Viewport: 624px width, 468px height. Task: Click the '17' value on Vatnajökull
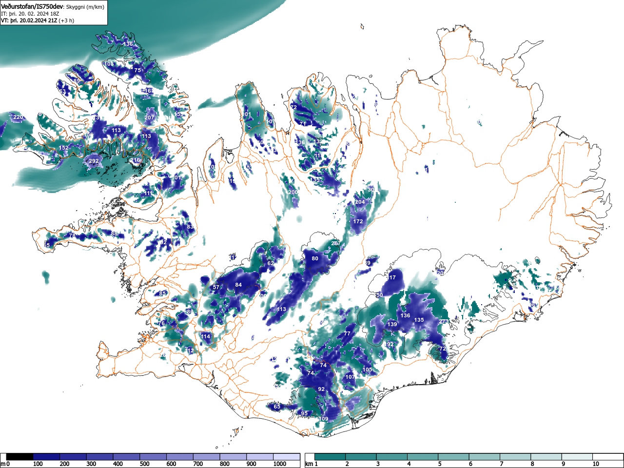pos(393,277)
